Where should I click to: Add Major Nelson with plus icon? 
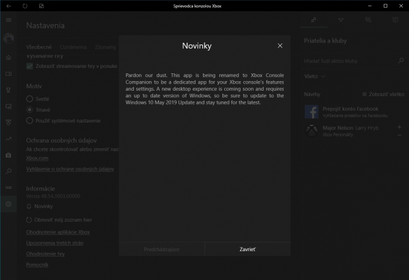[x=399, y=127]
